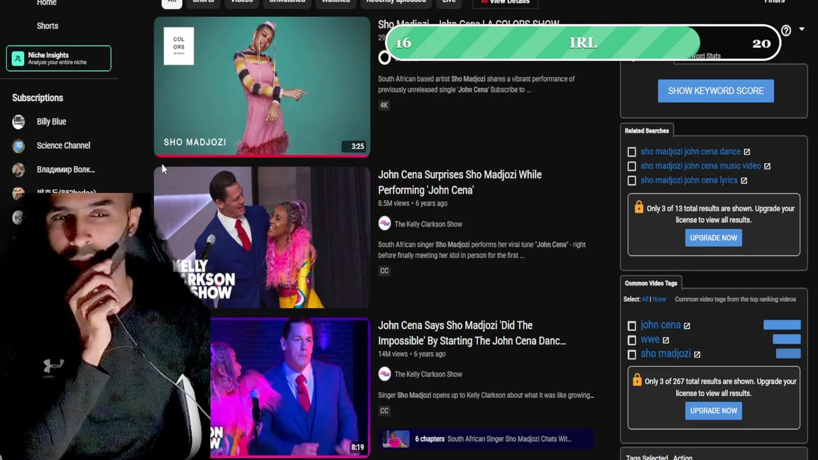The width and height of the screenshot is (818, 460).
Task: Check 'sho madjozi john cena dance' checkbox
Action: tap(631, 152)
